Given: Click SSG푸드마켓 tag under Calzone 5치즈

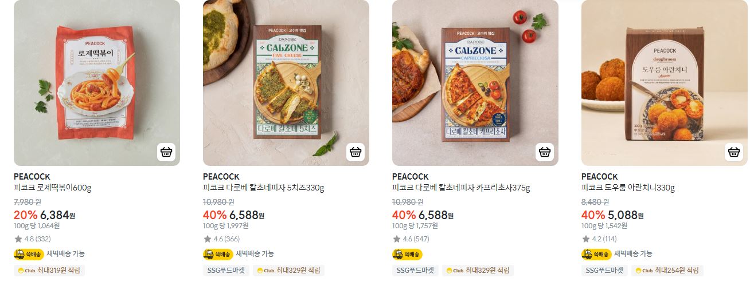Looking at the screenshot, I should coord(226,271).
